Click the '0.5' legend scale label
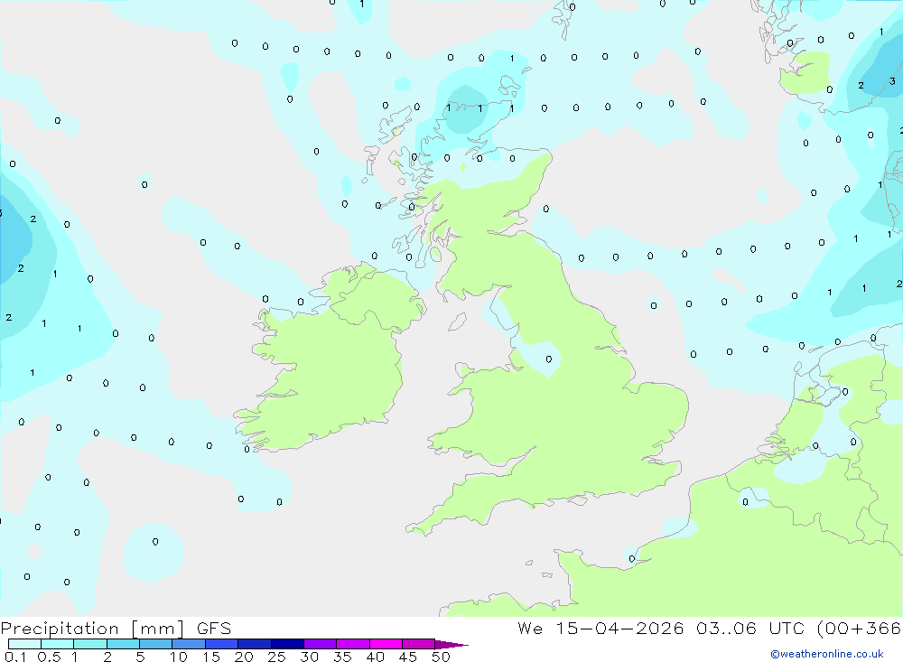The image size is (903, 662). (x=49, y=657)
